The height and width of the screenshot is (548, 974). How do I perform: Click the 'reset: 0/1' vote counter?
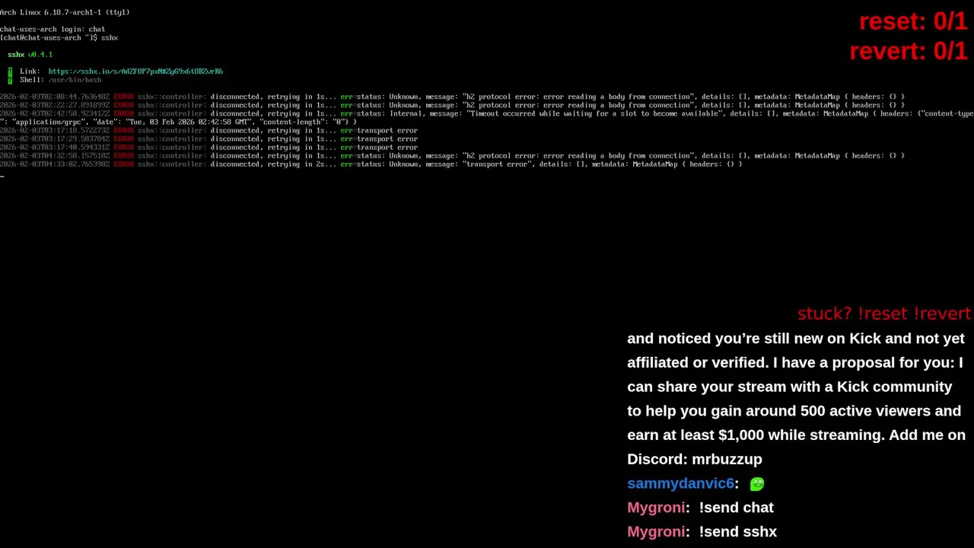tap(912, 22)
